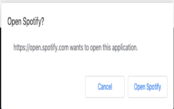The image size is (174, 109).
Task: Launch the Spotify app from the dialog
Action: coord(147,87)
